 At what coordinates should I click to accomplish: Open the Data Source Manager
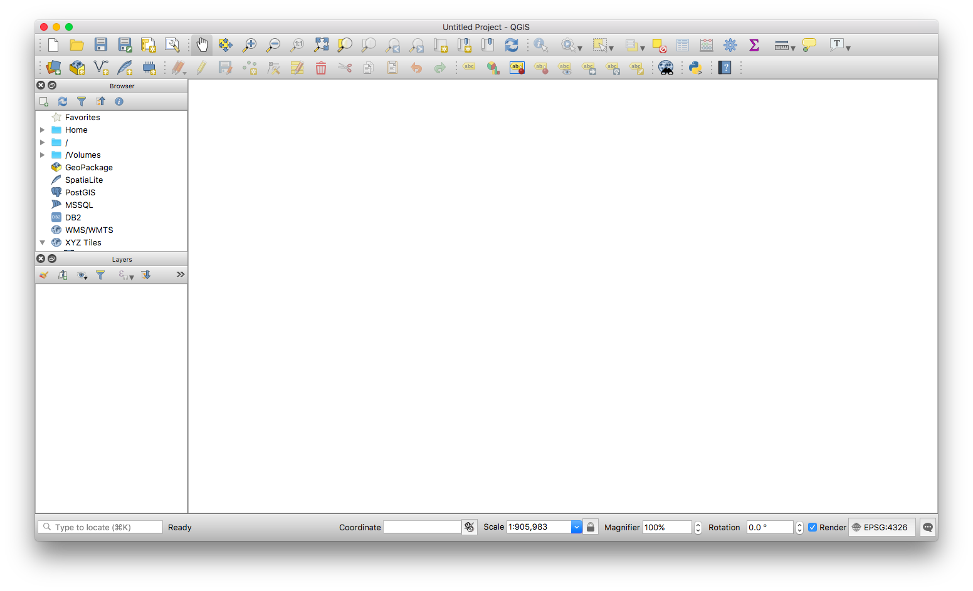[x=53, y=67]
